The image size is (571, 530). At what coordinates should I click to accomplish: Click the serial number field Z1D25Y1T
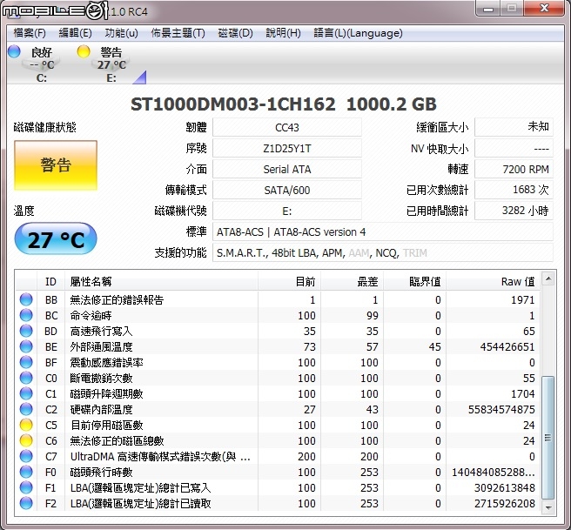tap(287, 149)
